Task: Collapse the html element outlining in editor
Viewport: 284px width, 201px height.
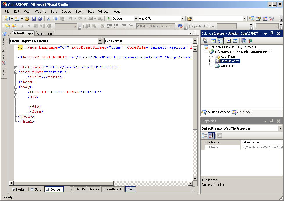Action: (x=16, y=67)
